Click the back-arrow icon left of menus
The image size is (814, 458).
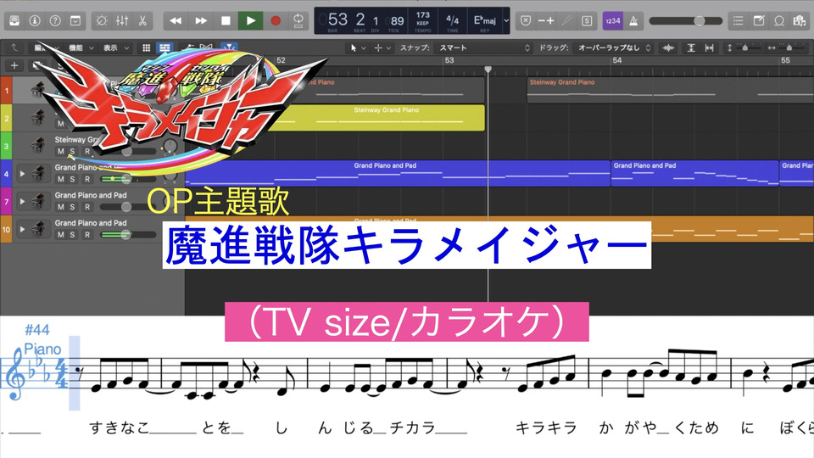pos(14,47)
